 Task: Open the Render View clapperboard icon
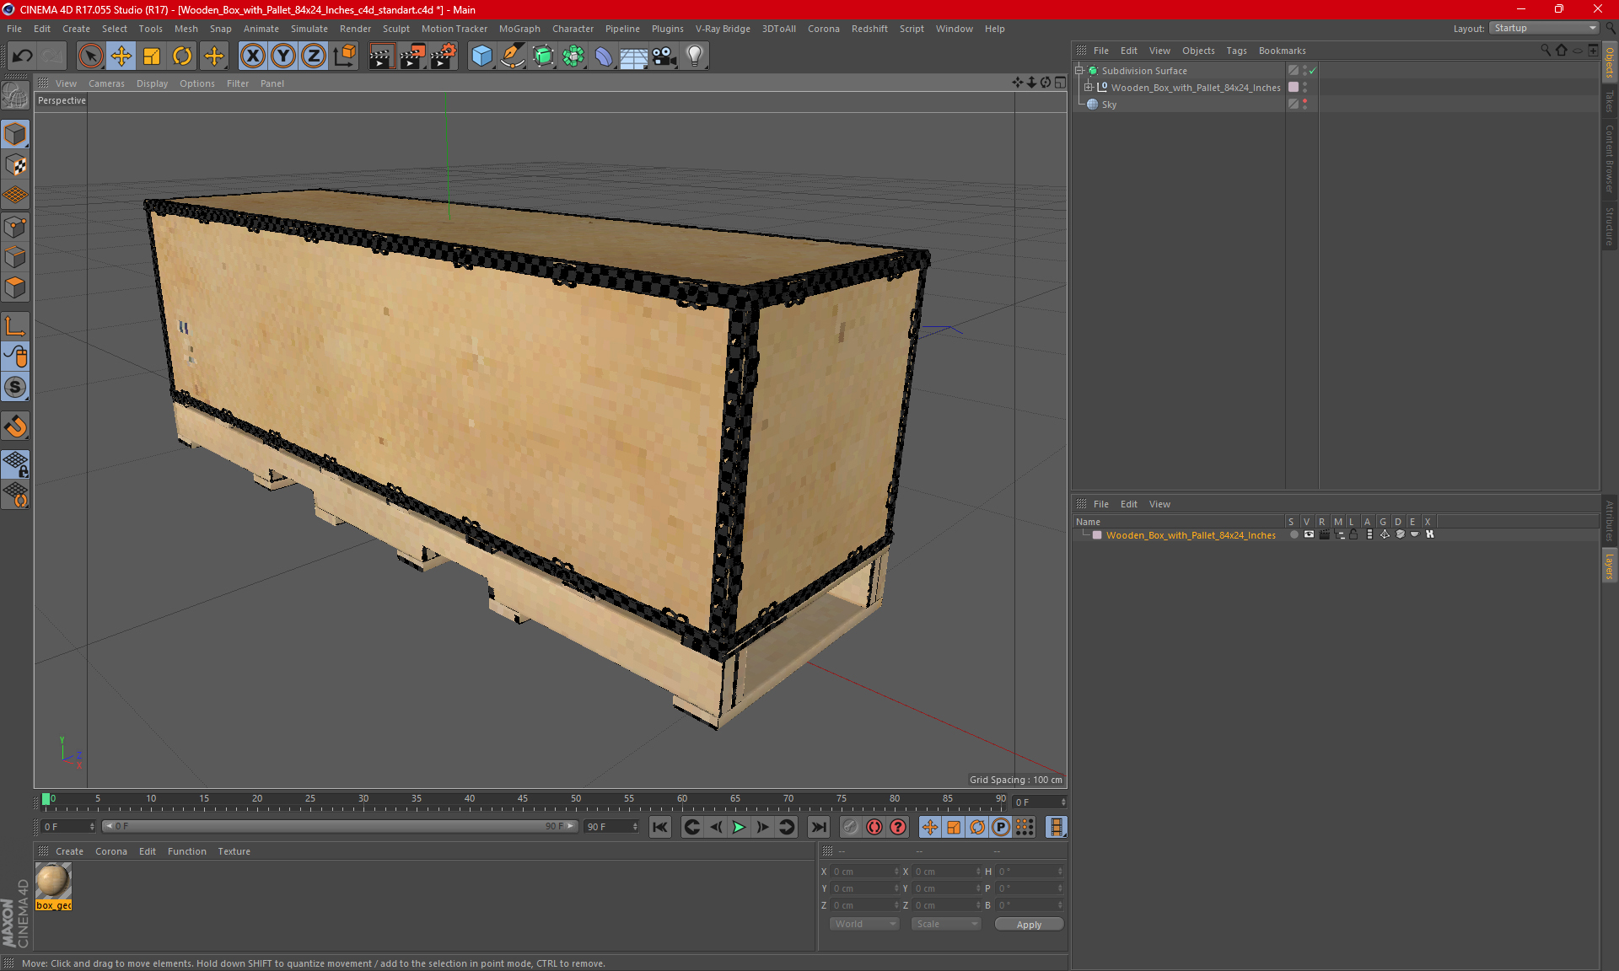point(381,56)
